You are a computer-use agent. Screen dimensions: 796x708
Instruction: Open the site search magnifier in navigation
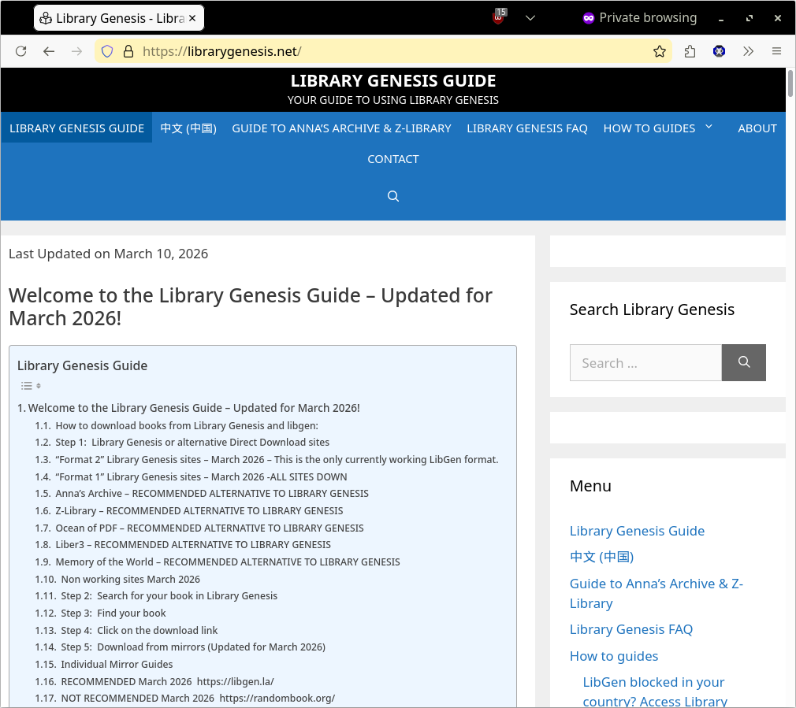click(x=393, y=196)
